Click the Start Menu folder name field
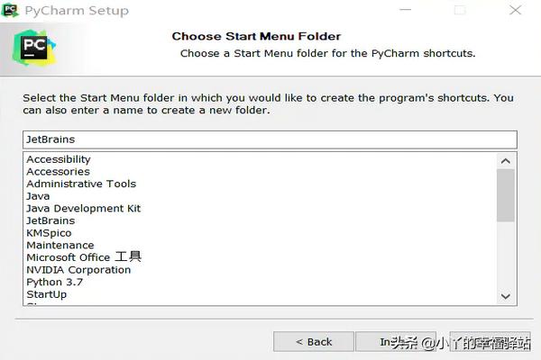Image resolution: width=541 pixels, height=360 pixels. [x=270, y=139]
